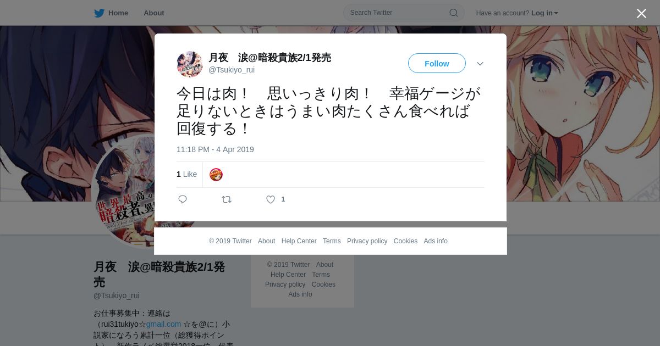The height and width of the screenshot is (346, 660).
Task: Open the tweet author's profile avatar
Action: [x=190, y=64]
